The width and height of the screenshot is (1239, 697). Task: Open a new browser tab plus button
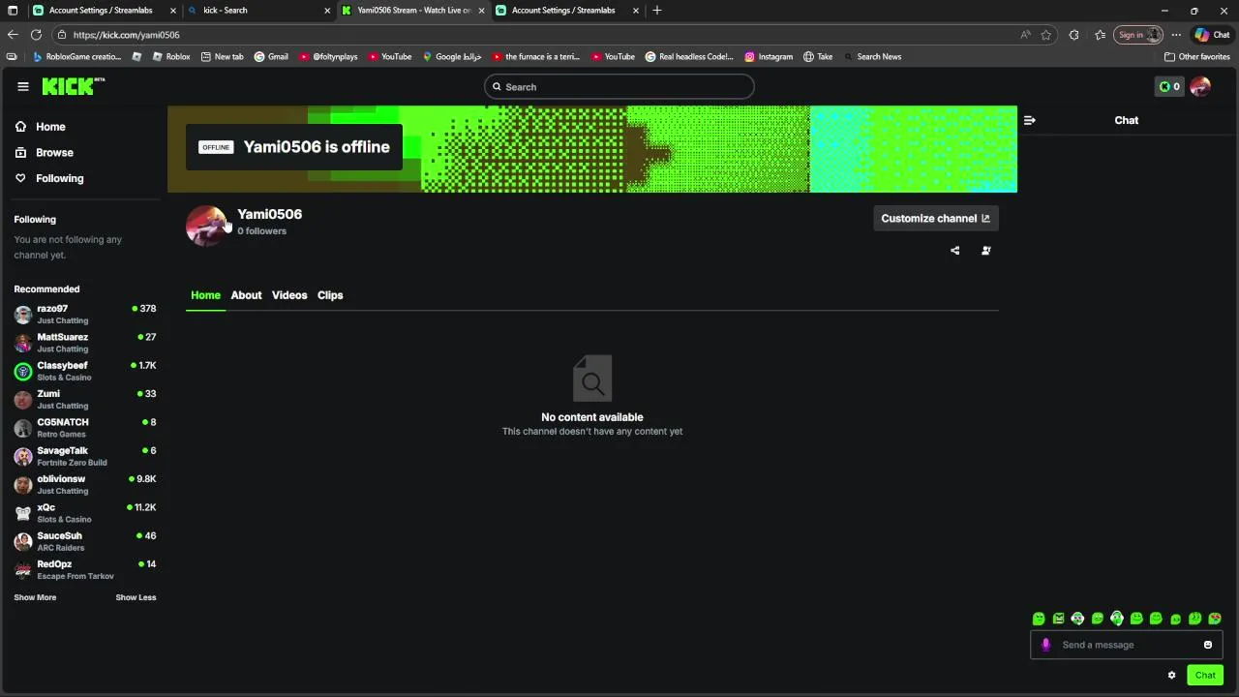click(657, 11)
